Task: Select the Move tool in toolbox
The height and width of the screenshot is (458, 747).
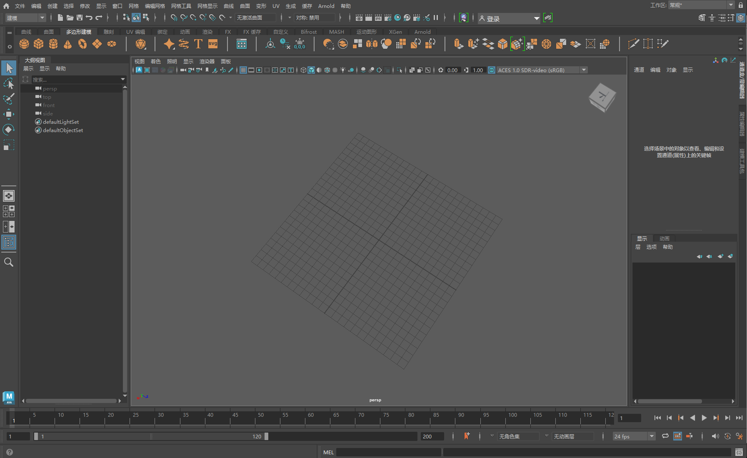Action: point(9,114)
